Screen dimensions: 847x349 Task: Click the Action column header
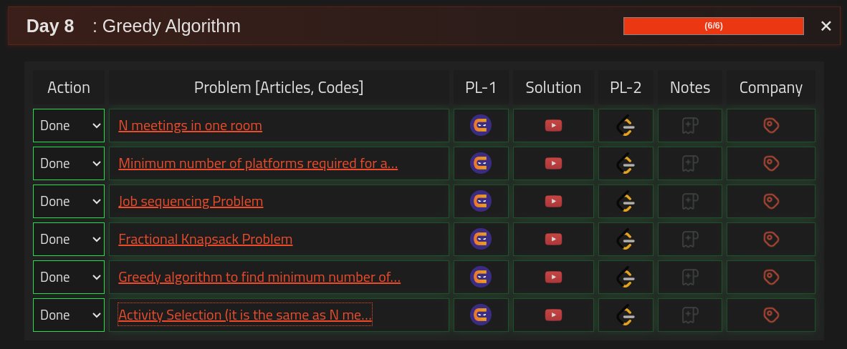click(x=69, y=87)
